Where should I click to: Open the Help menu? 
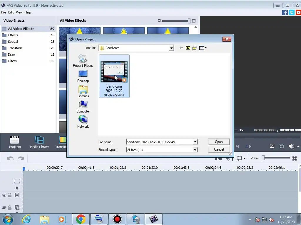(x=28, y=12)
